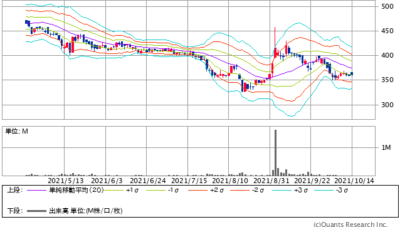Click the gray 出来高 legend bar
The width and height of the screenshot is (400, 227).
(x=36, y=211)
